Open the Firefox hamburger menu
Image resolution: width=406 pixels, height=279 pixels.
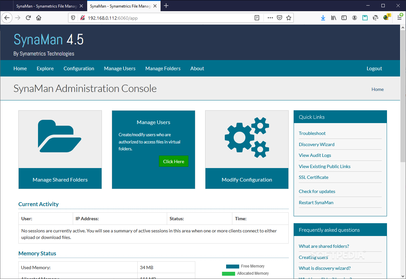click(399, 18)
